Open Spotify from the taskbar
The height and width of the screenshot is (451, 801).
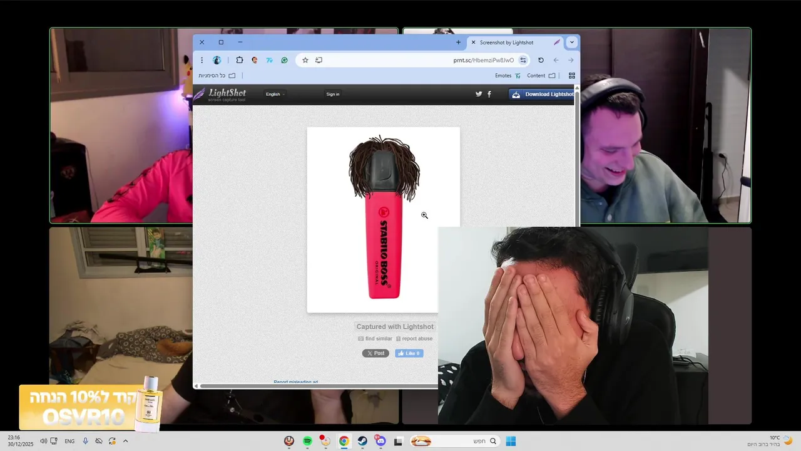pyautogui.click(x=307, y=442)
